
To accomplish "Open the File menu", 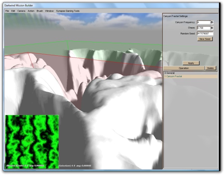I will pos(7,11).
